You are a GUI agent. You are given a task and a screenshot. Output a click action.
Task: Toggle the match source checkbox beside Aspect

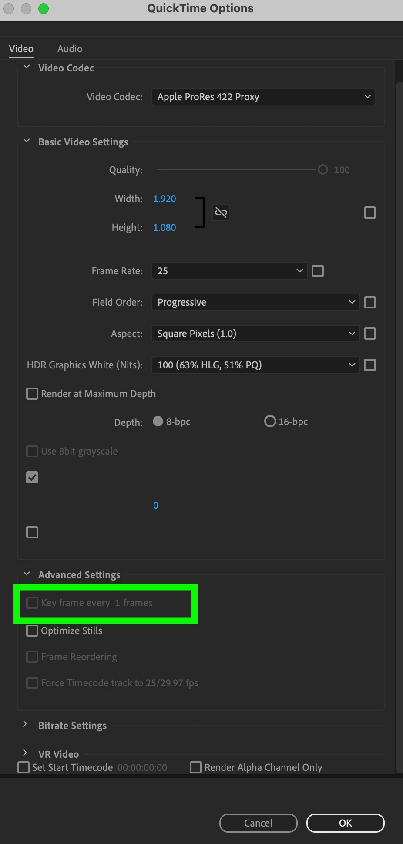coord(369,334)
